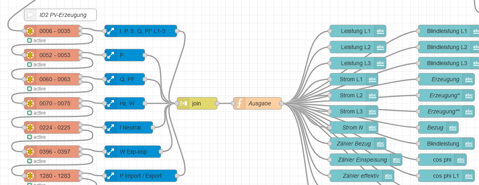Select the ID2 PV-Erzeugung comment node
Viewport: 479px width, 185px height.
click(60, 14)
